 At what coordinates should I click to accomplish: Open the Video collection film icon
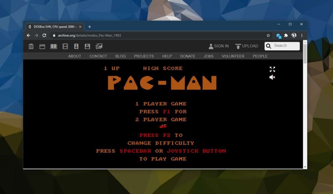65,46
